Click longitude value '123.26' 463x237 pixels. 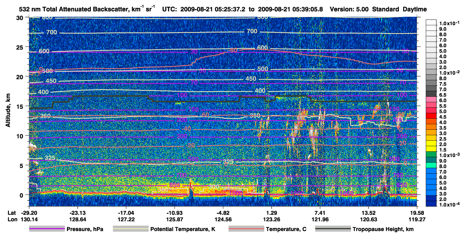(271, 220)
